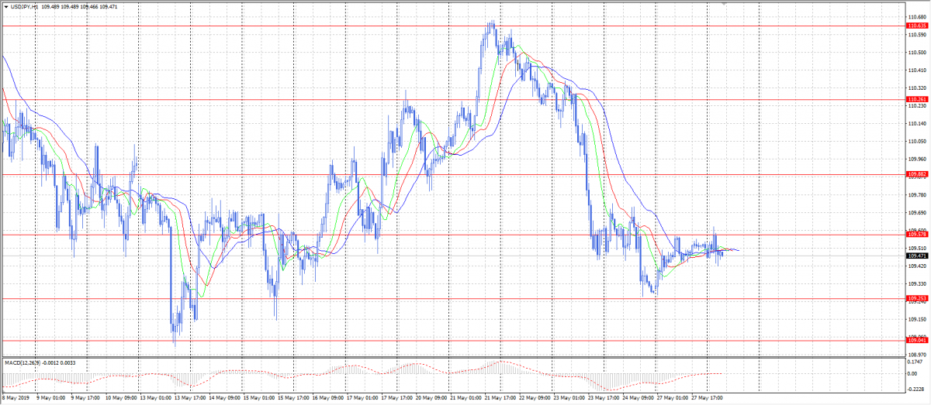This screenshot has width=931, height=405.
Task: Click the red 109.041 price label
Action: click(x=918, y=340)
